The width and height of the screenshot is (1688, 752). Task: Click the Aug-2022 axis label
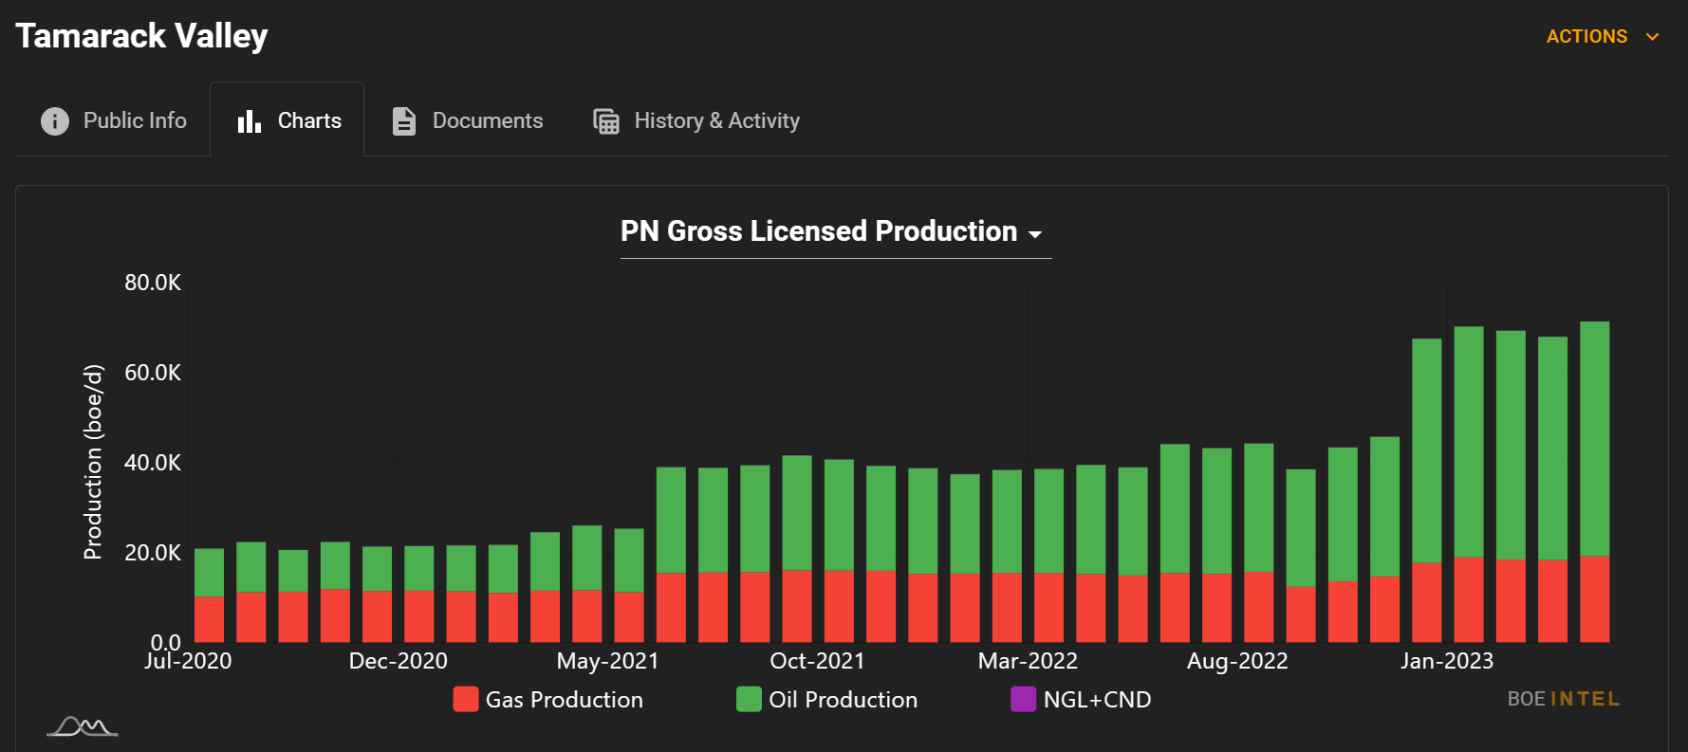(x=1237, y=661)
